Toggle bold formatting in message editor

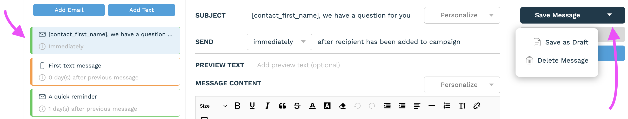coord(237,106)
